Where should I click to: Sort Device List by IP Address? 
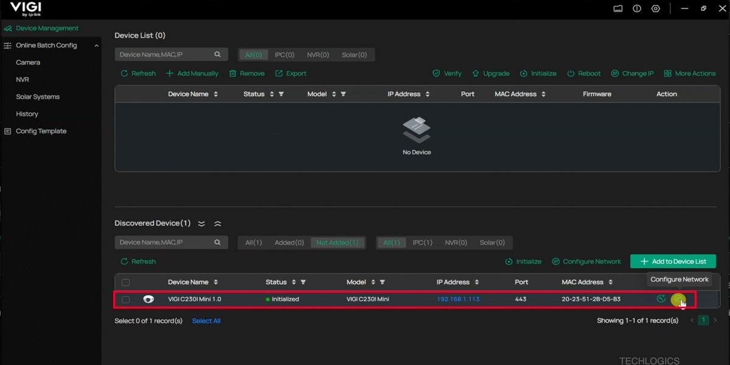point(428,94)
